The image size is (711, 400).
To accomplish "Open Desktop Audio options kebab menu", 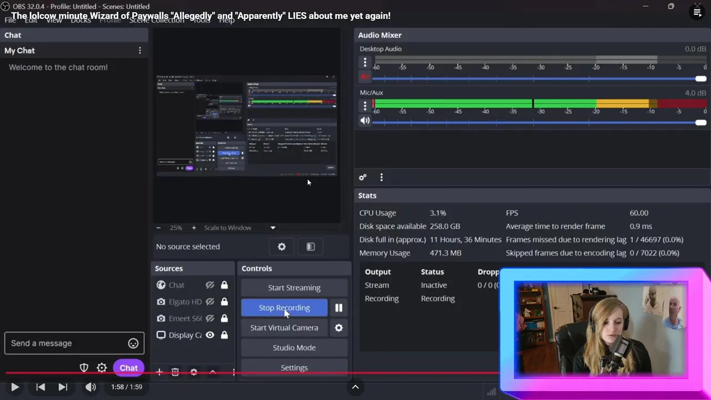I will pos(365,62).
